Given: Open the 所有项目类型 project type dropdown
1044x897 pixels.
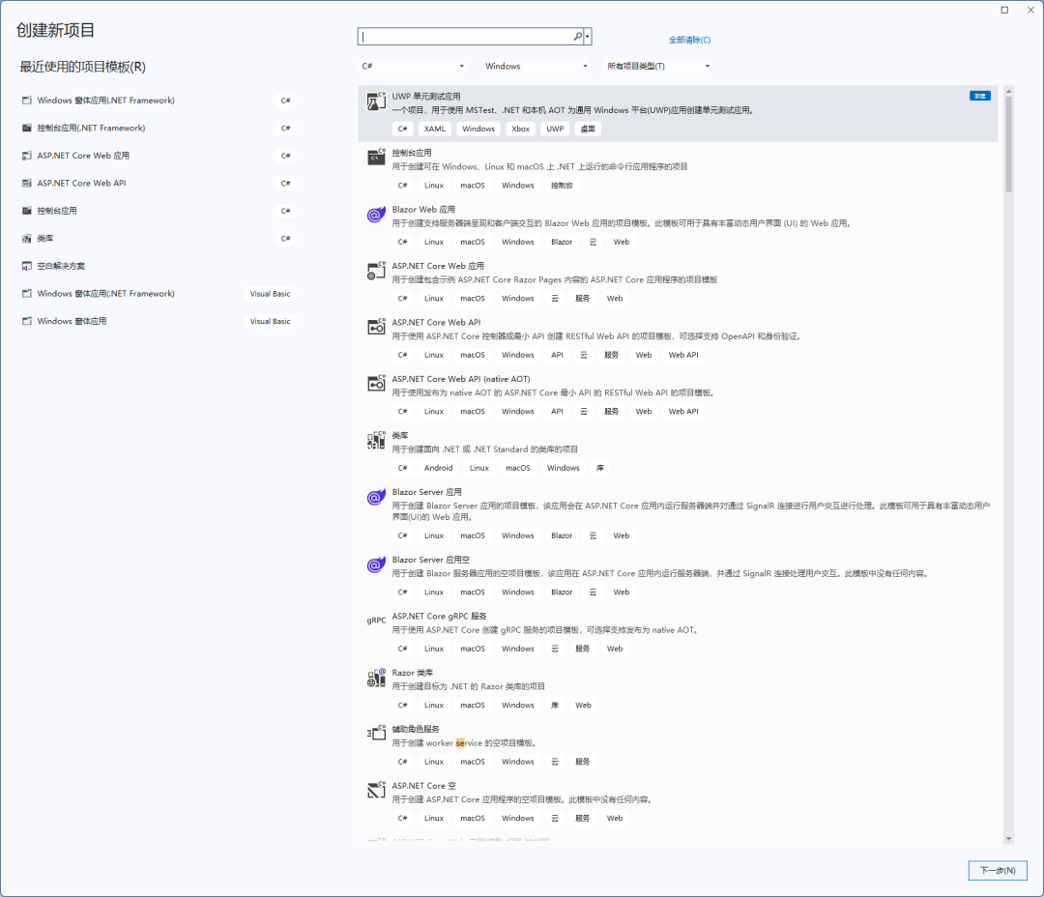Looking at the screenshot, I should [658, 66].
